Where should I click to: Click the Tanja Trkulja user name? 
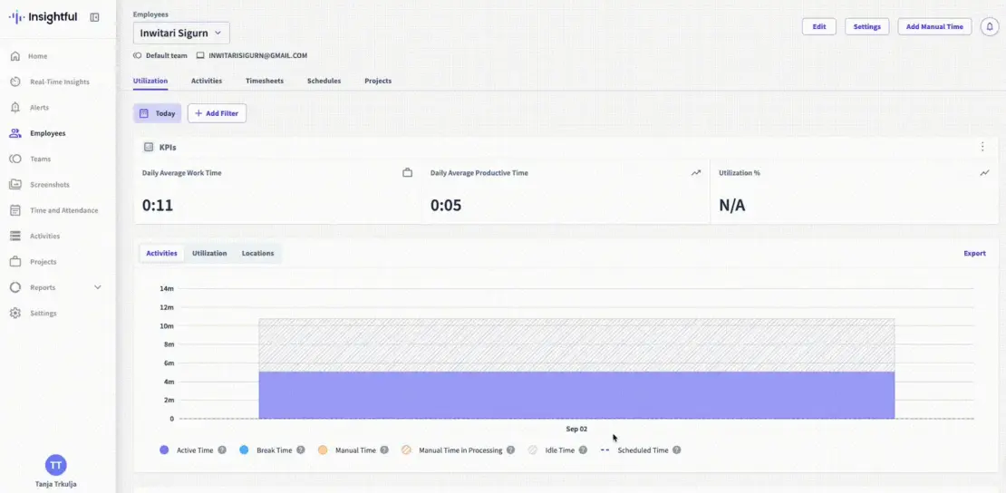(x=56, y=485)
